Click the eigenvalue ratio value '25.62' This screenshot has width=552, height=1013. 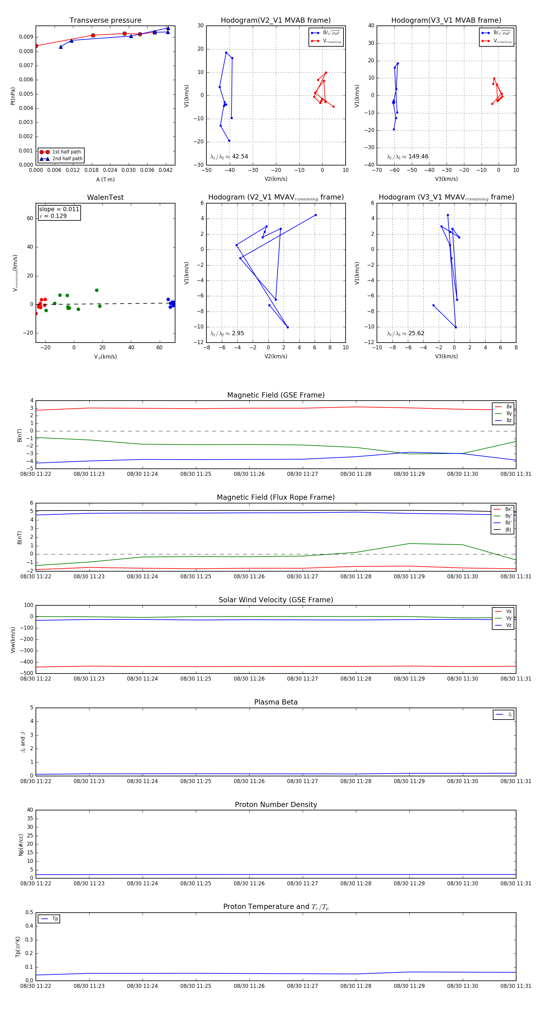click(x=416, y=333)
